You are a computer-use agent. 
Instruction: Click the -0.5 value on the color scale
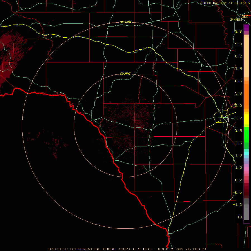(237, 192)
